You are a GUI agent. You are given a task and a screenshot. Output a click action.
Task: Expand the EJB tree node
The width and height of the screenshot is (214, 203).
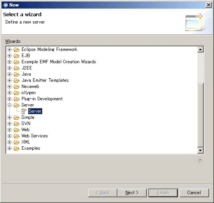[9, 56]
